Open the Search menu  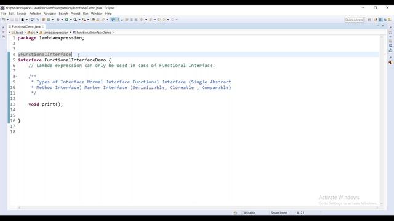(63, 14)
